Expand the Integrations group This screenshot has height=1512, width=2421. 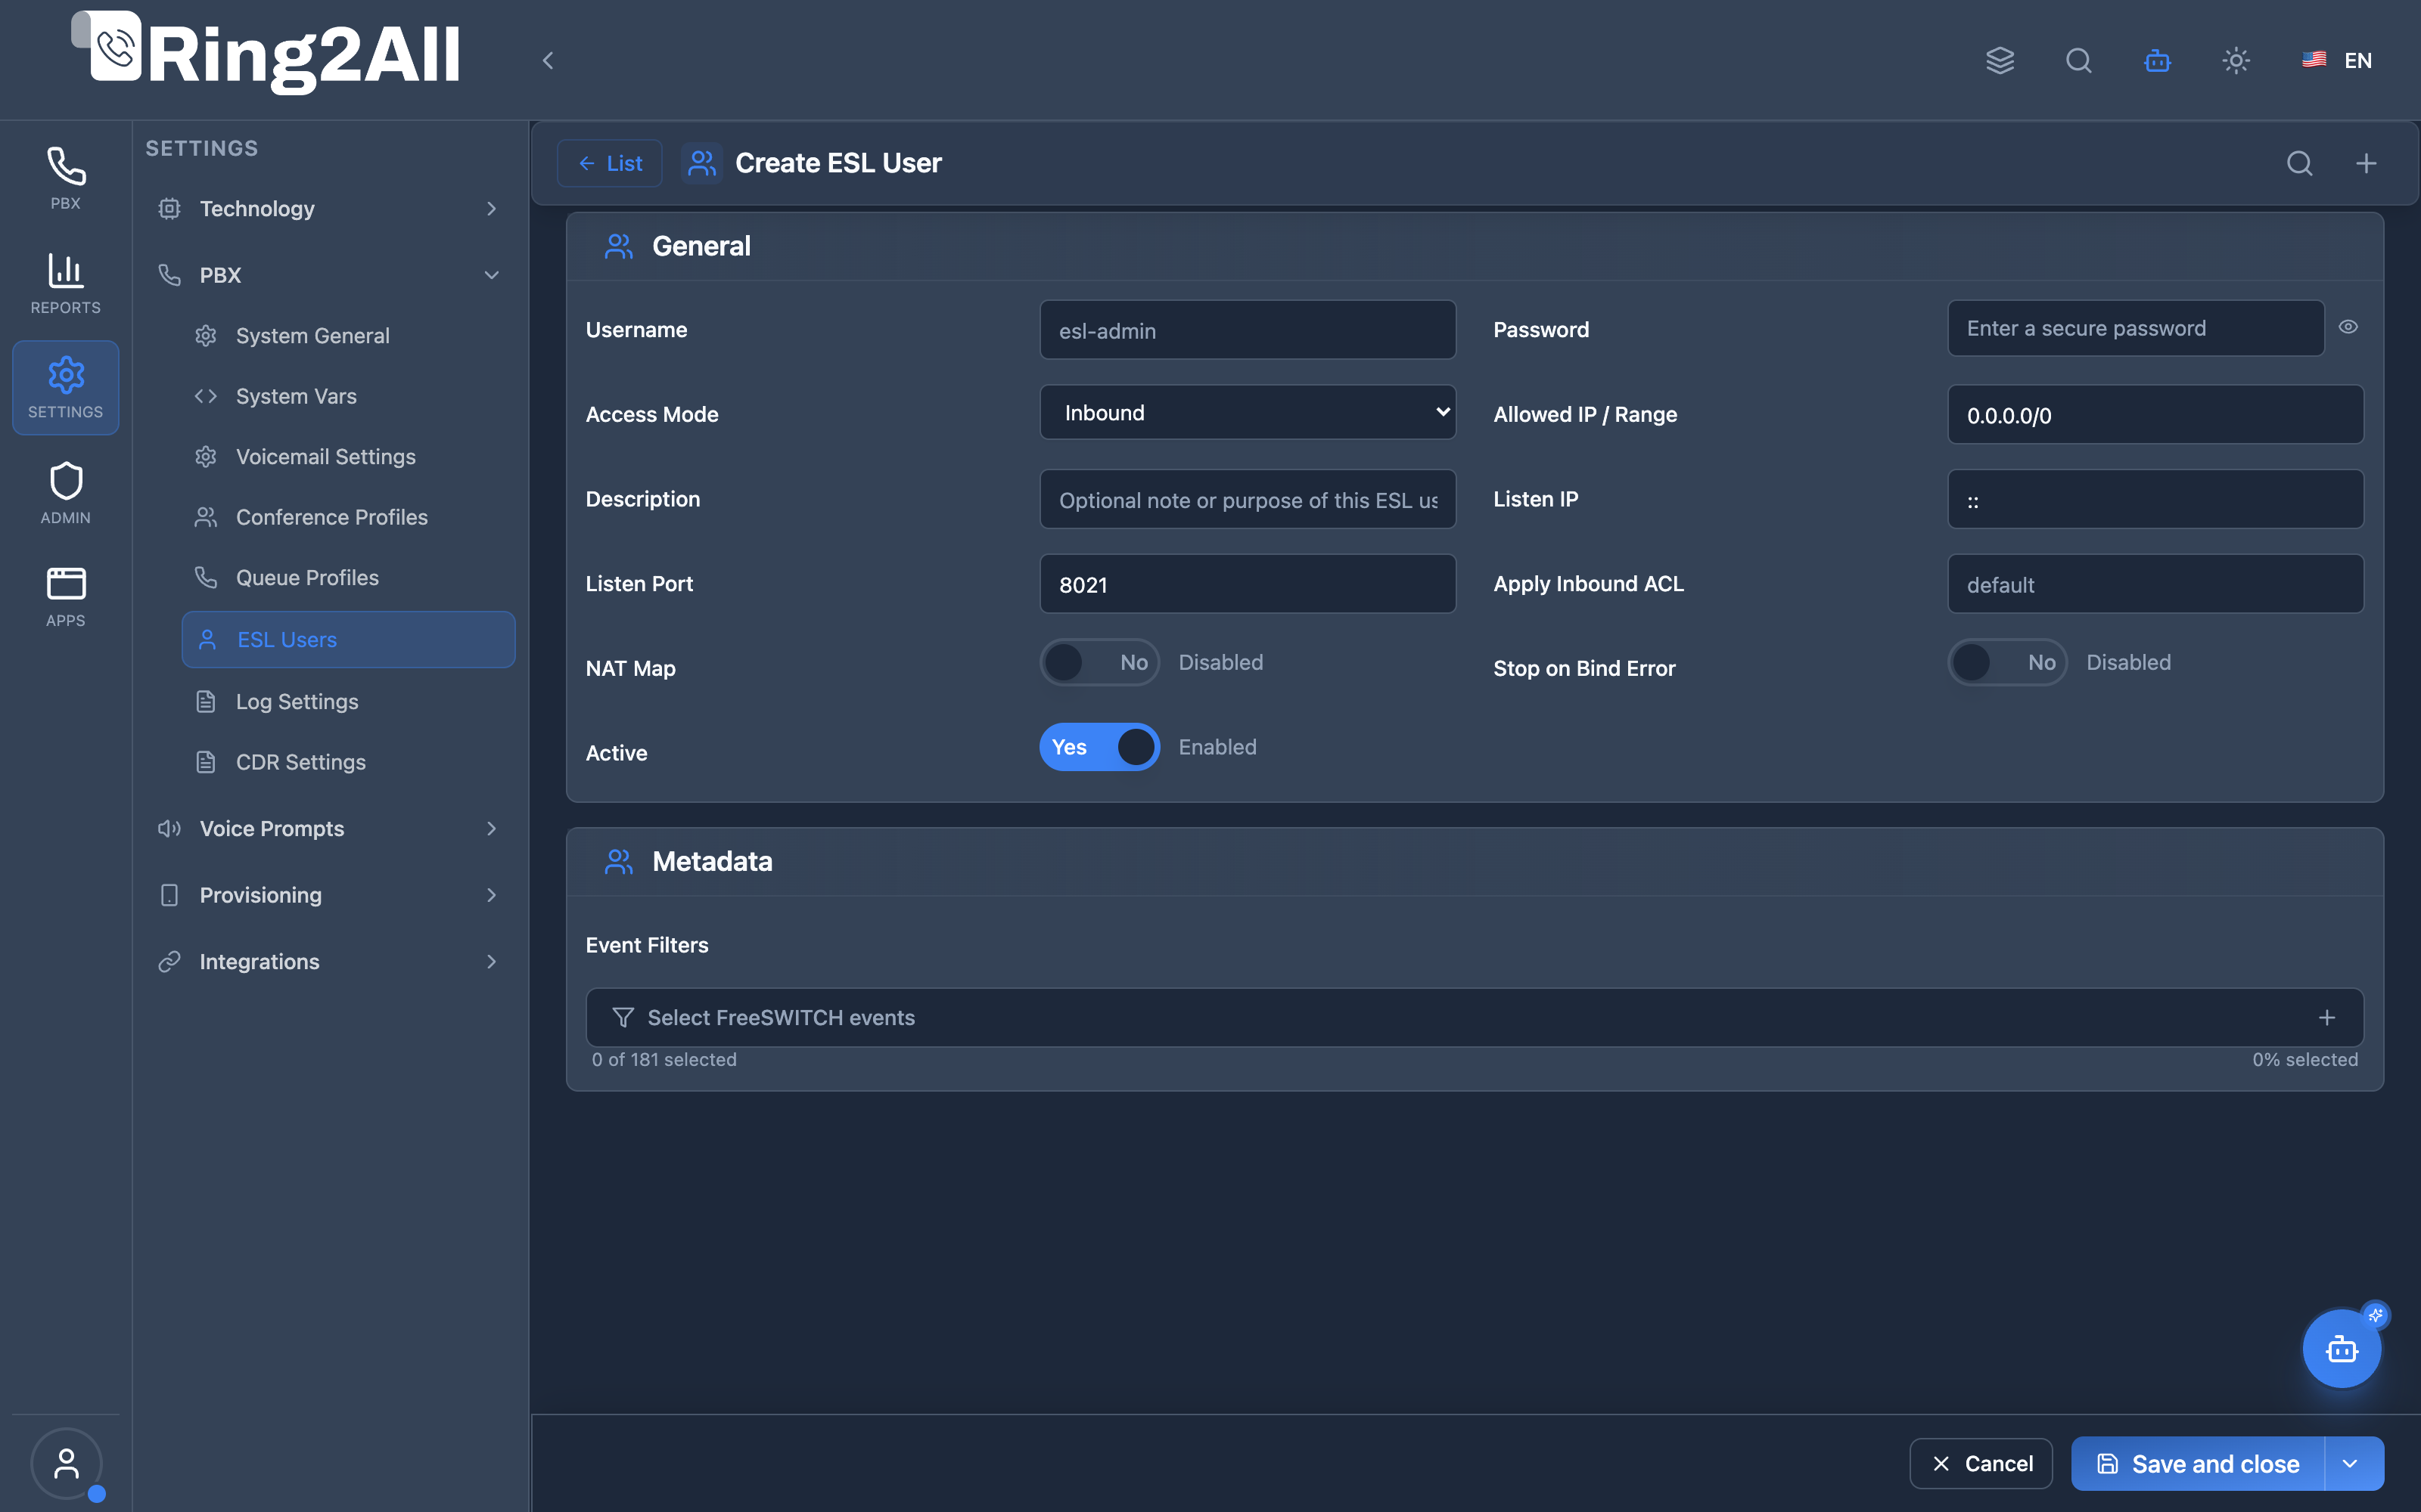pyautogui.click(x=328, y=961)
